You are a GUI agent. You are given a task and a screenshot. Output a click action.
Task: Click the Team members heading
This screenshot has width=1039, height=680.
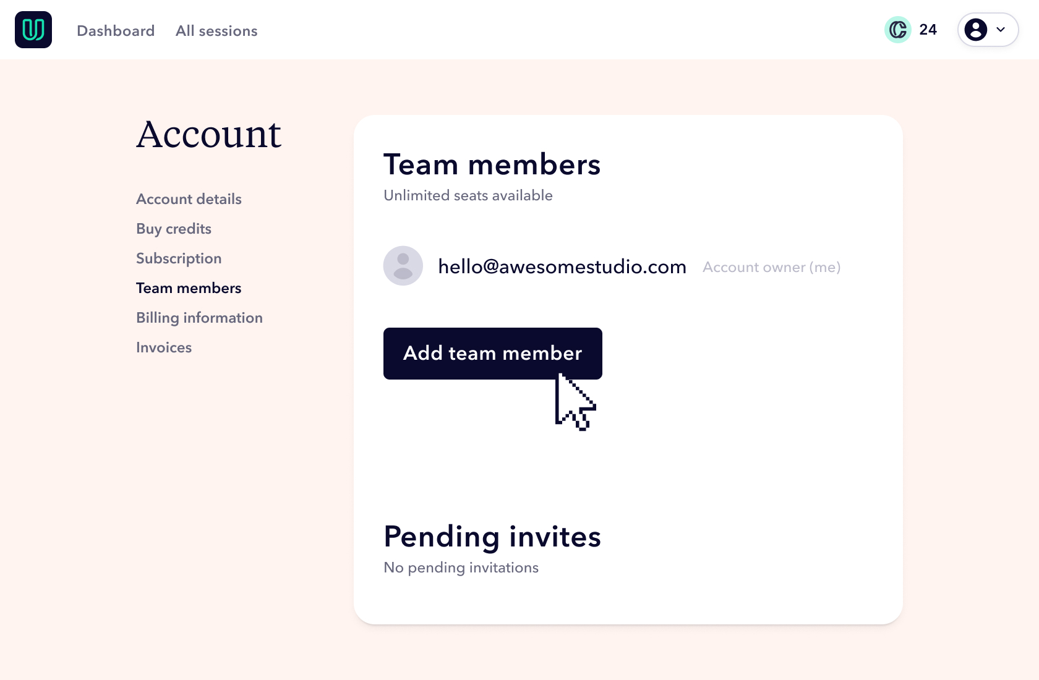coord(492,164)
